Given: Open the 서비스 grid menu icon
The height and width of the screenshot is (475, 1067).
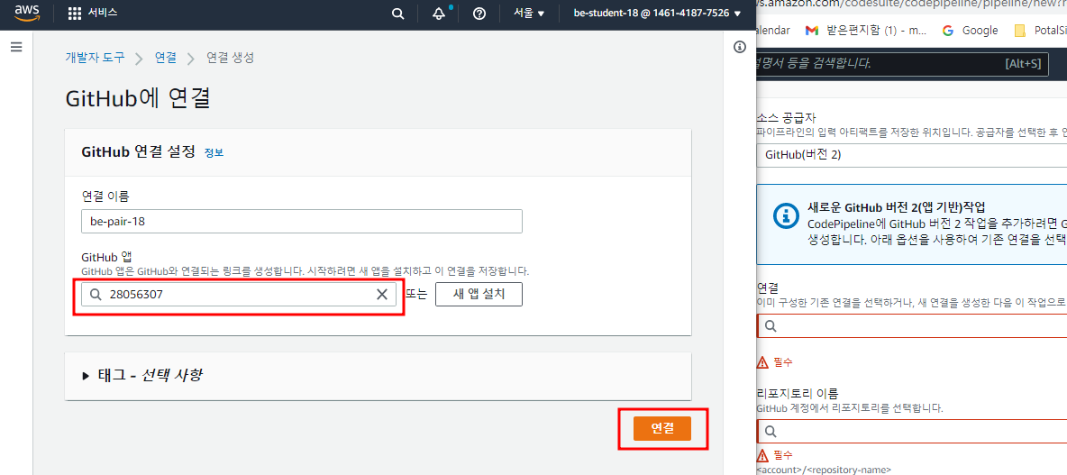Looking at the screenshot, I should coord(75,14).
